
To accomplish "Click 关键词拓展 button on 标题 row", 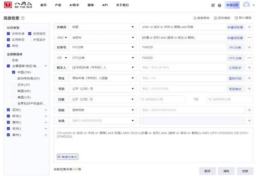I will click(235, 27).
